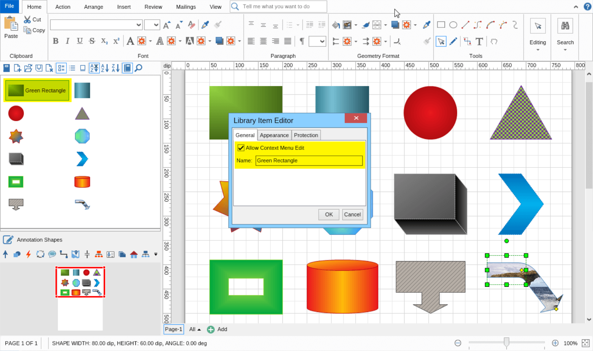
Task: Click the Tell me what you want search box
Action: click(x=279, y=6)
